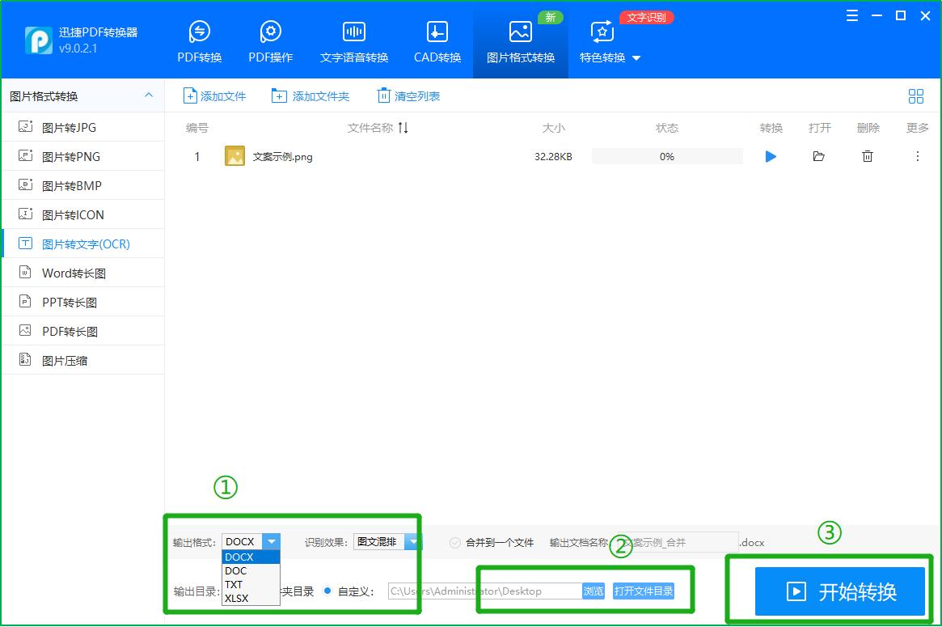Choose TXT from the 输出格式 dropdown list

234,584
